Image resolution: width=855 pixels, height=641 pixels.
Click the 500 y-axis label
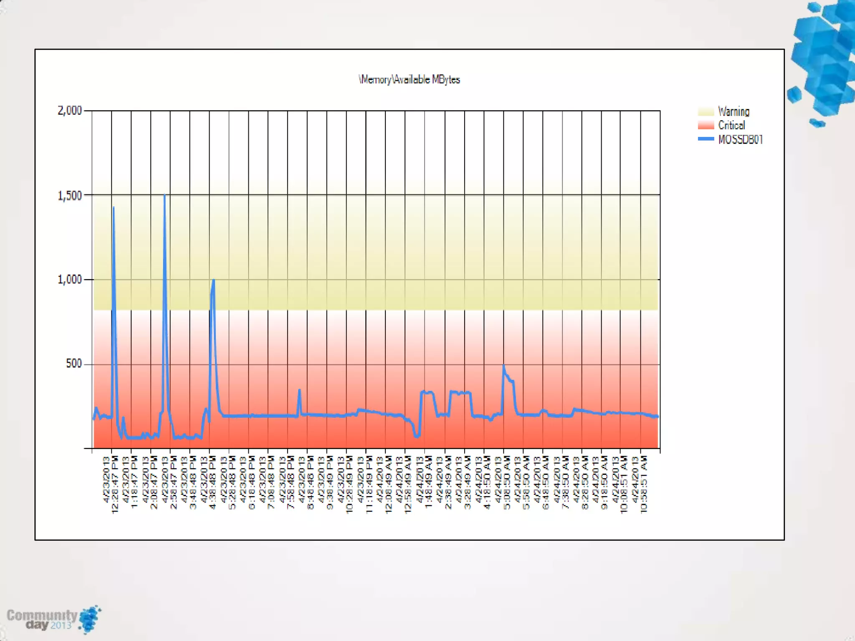coord(74,363)
